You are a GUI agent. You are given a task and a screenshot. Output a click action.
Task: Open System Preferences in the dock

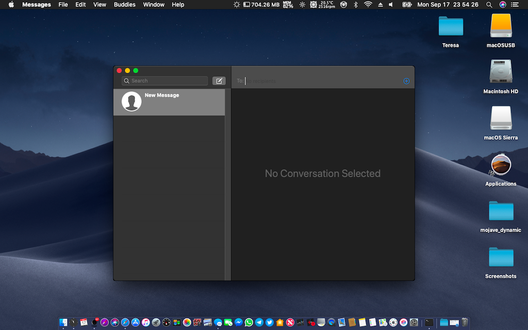[x=414, y=322]
